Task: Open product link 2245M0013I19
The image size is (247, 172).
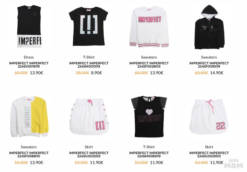Action: pos(89,65)
